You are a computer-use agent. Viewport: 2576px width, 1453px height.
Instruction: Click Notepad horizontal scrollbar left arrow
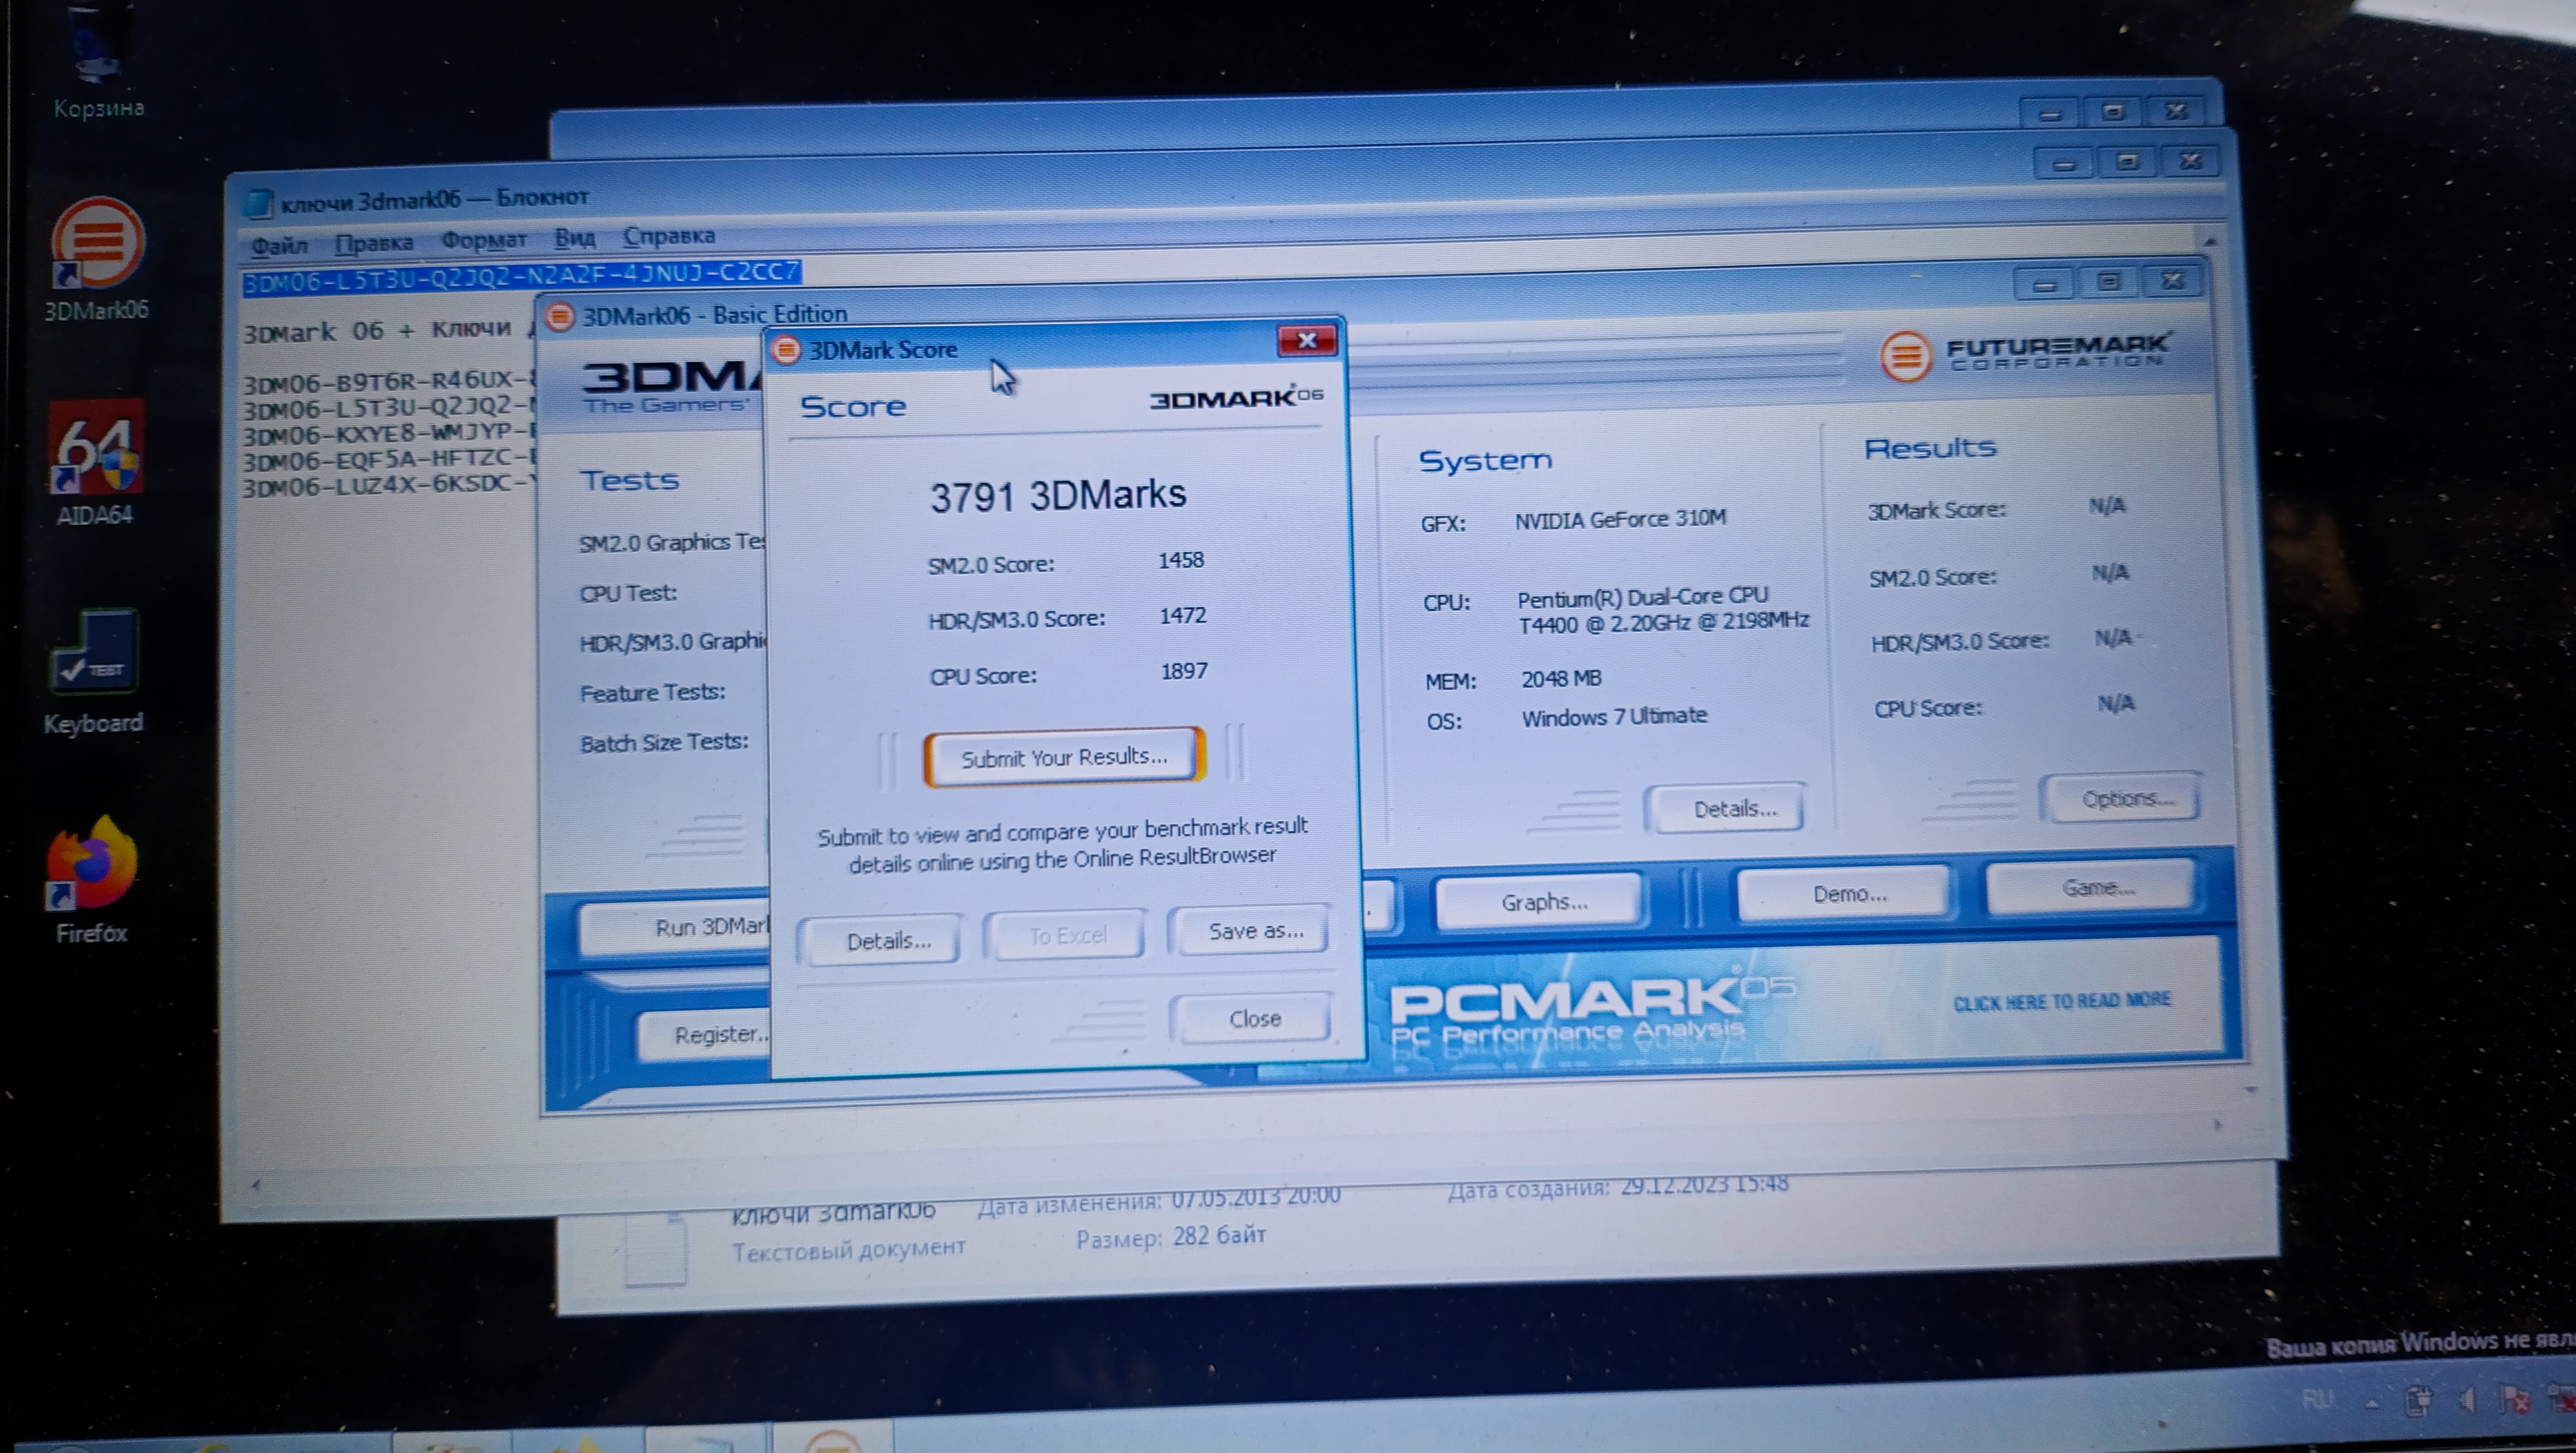coord(256,1186)
